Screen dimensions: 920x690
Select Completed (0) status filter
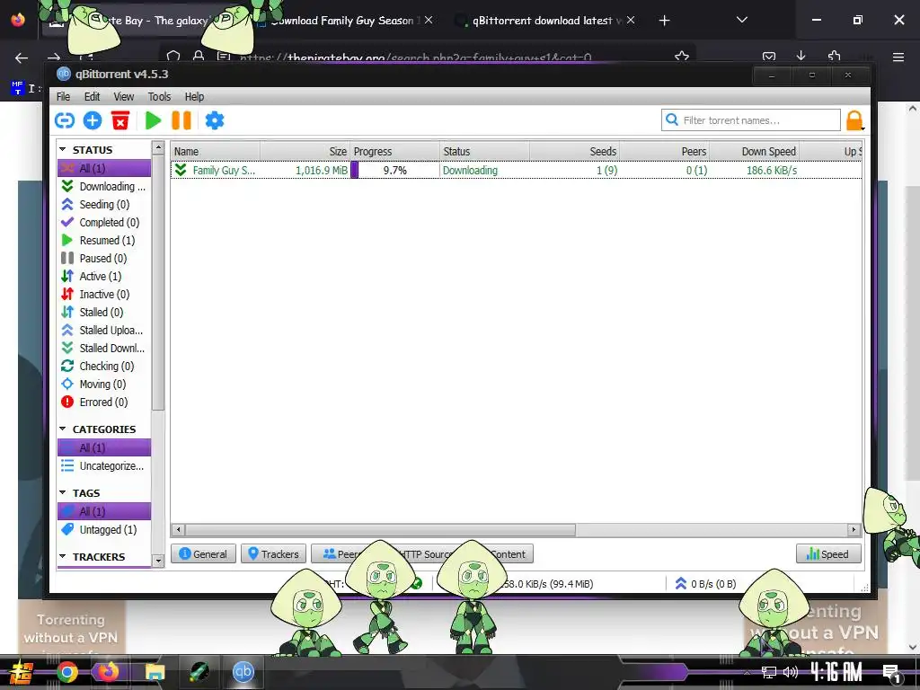[x=104, y=223]
